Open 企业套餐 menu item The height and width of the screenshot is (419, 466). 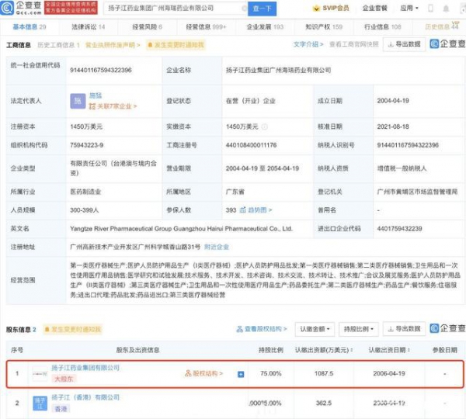coord(375,8)
